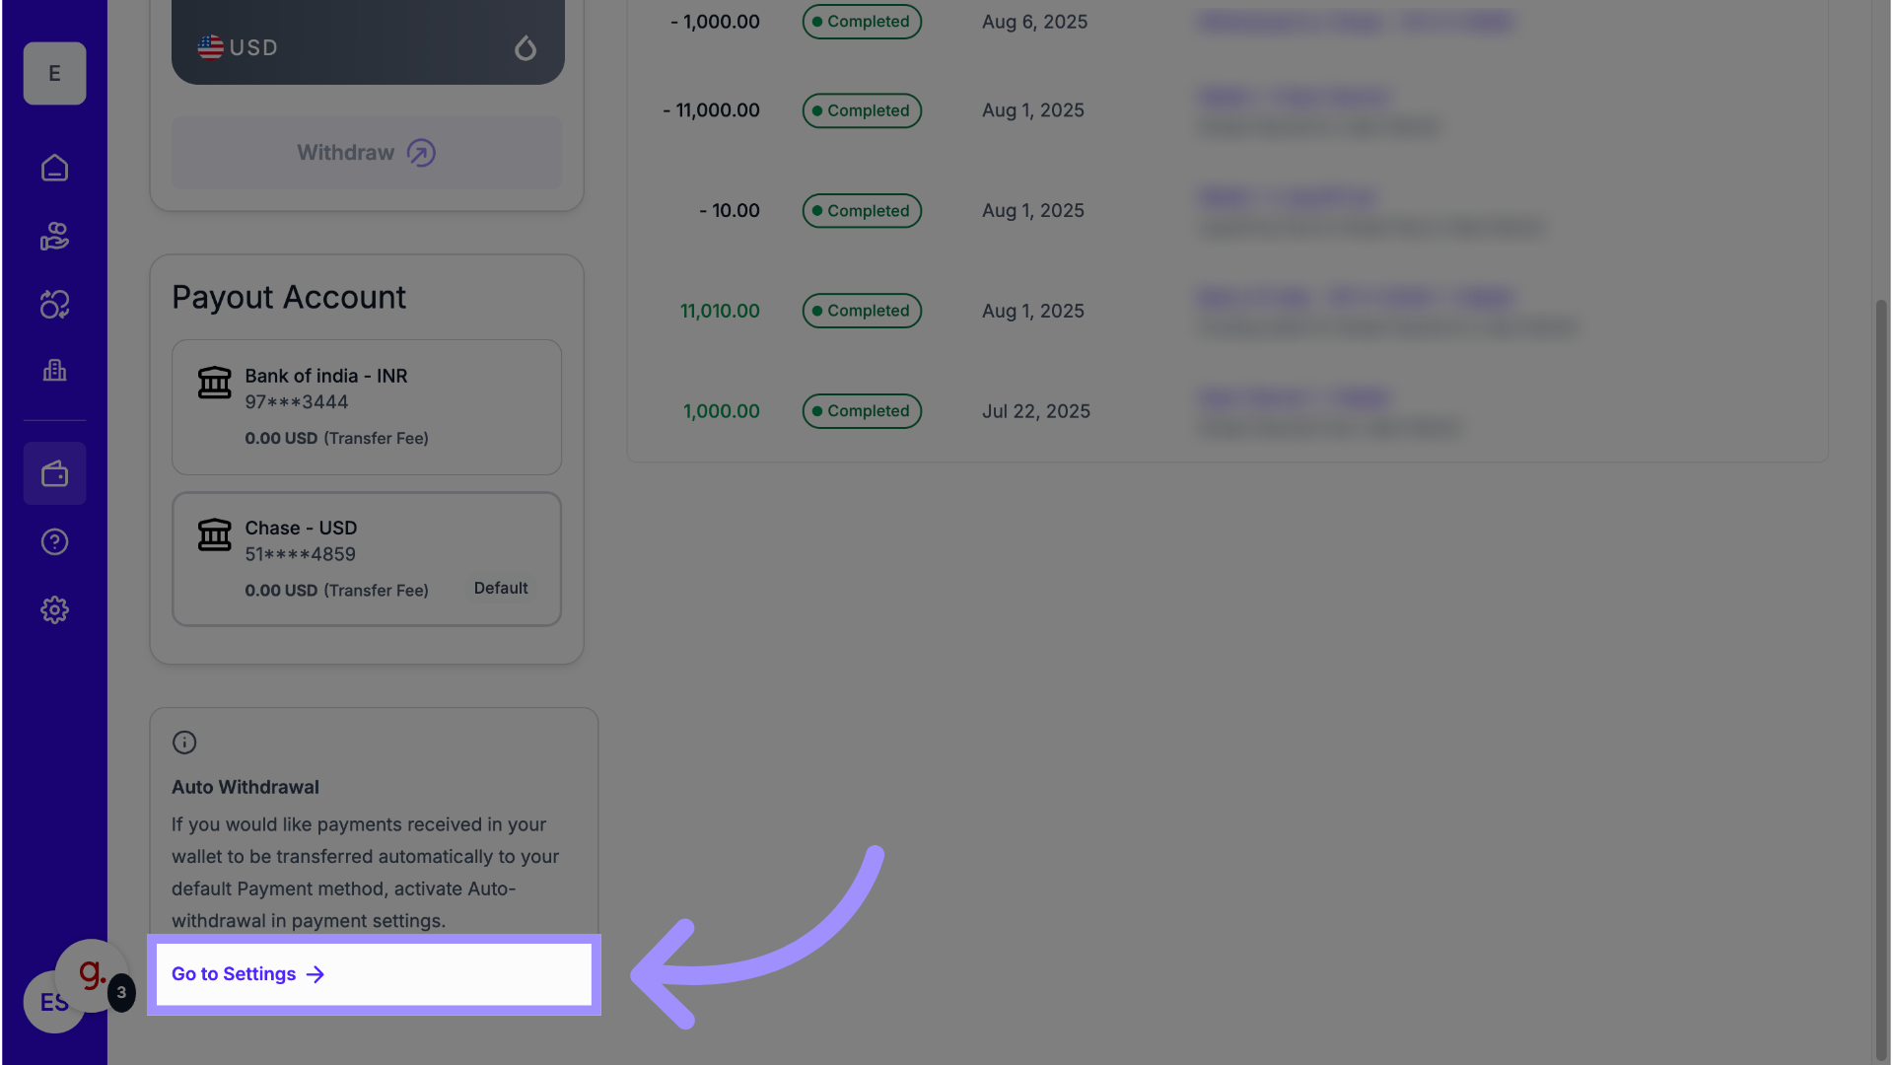
Task: Click the g. widget notification badge
Action: pos(121,992)
